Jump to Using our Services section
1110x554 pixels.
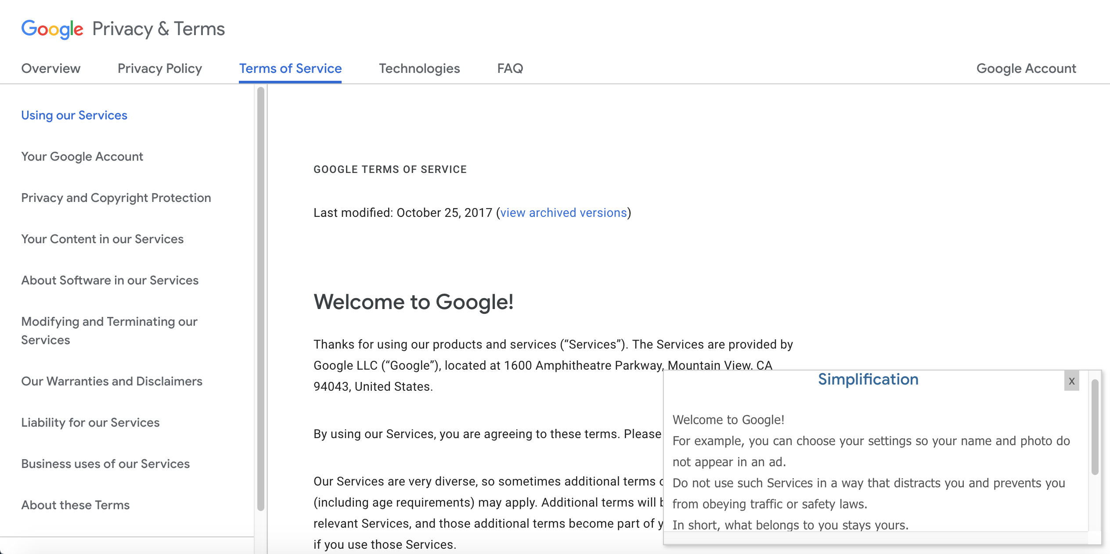(74, 115)
